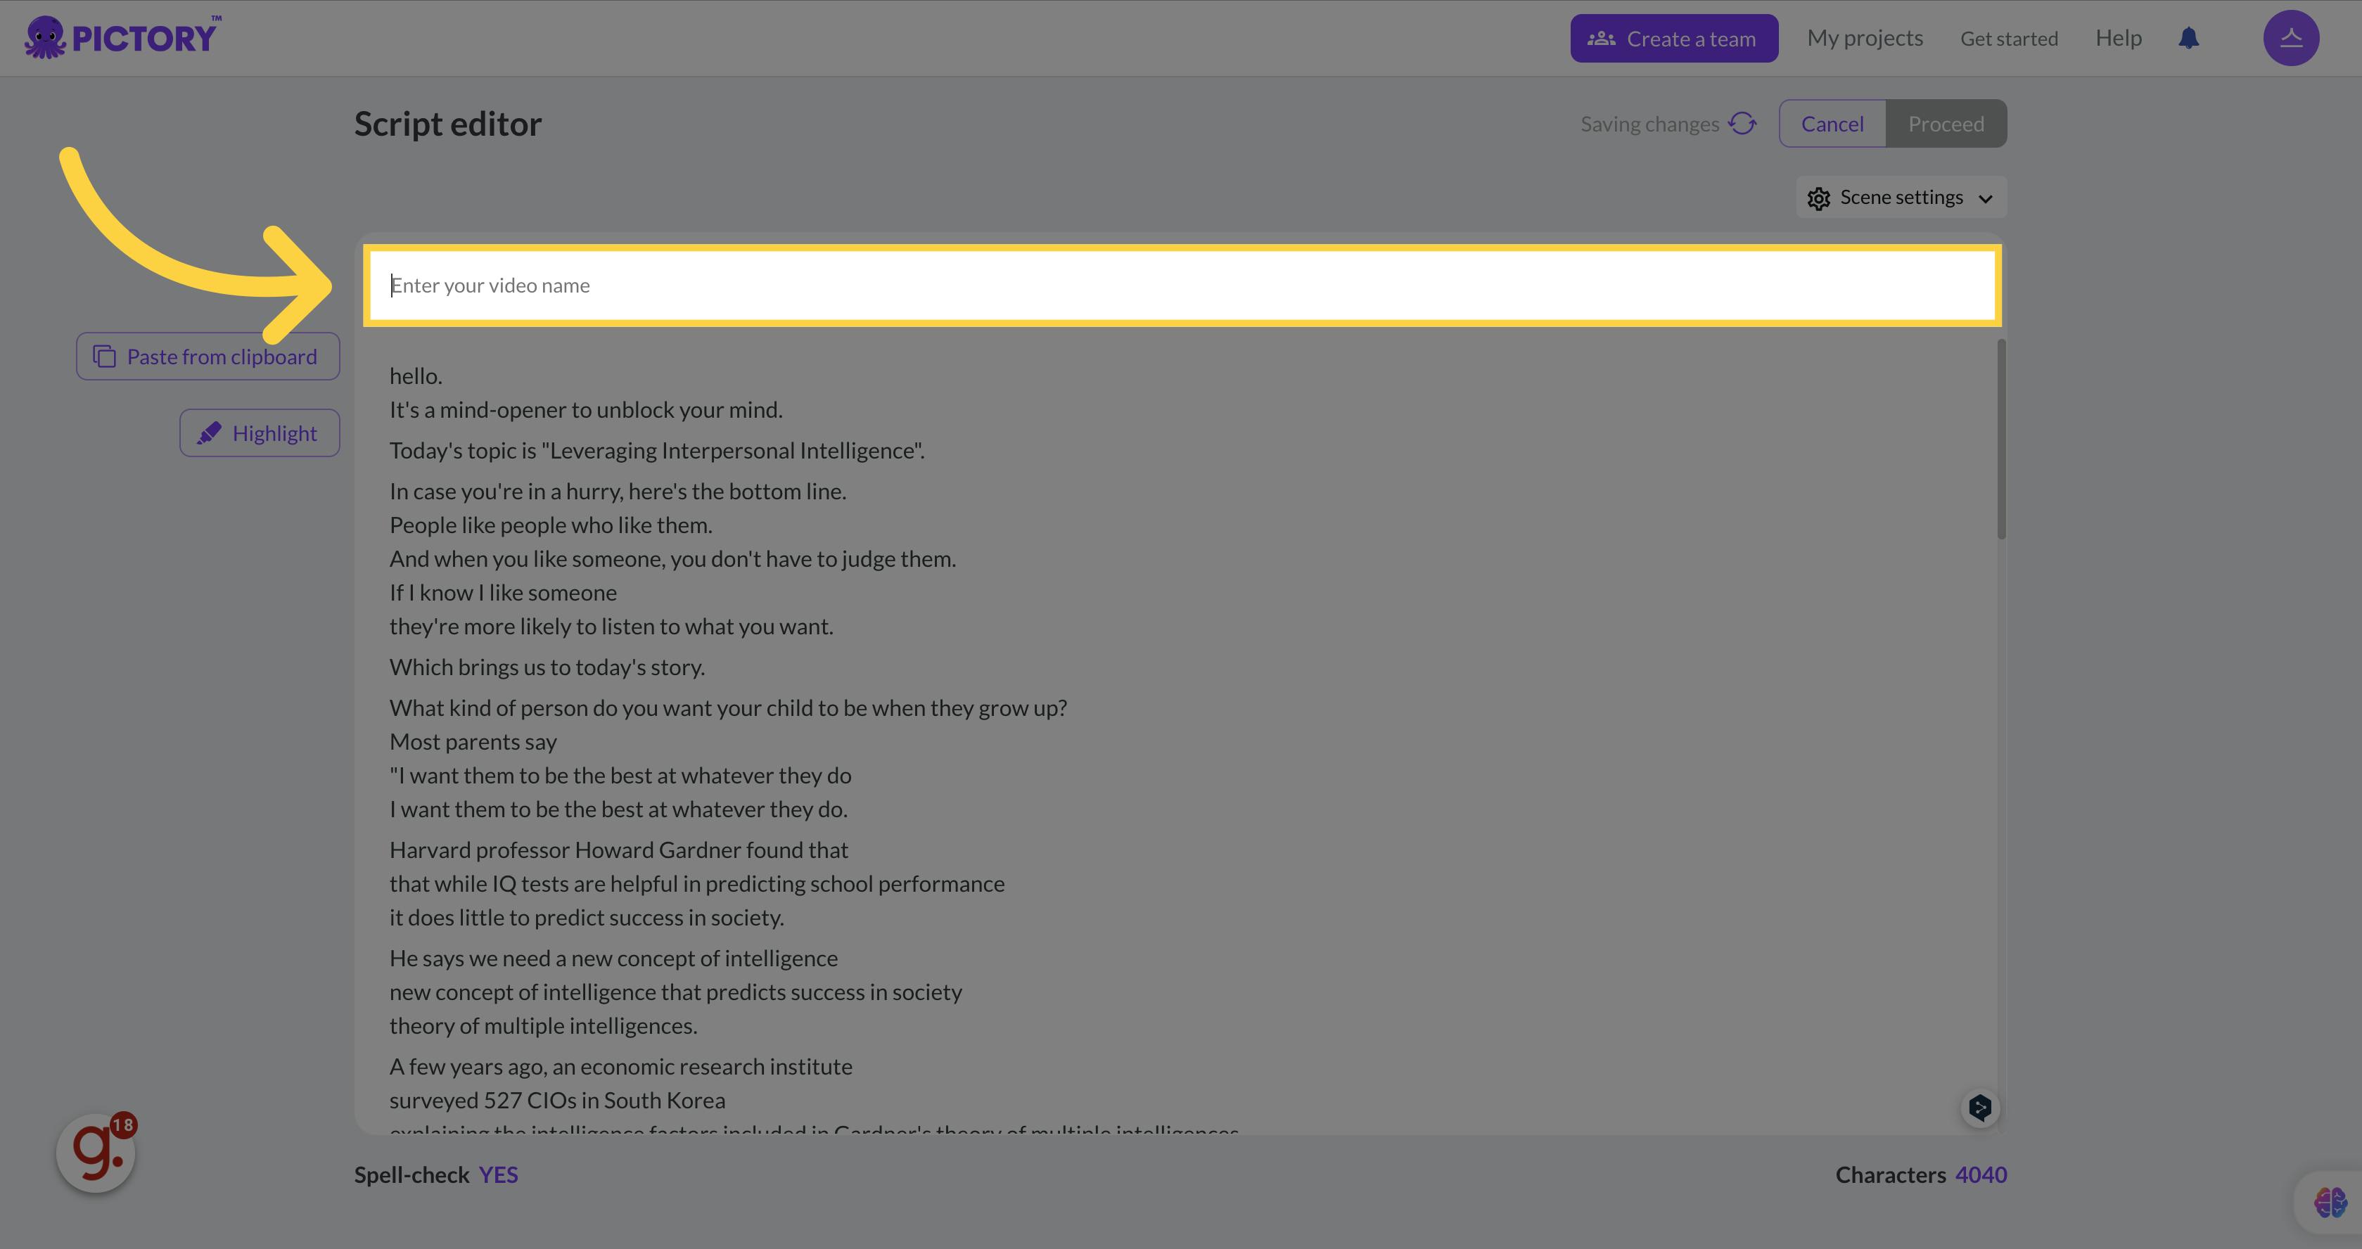Click the Create a team button
This screenshot has width=2362, height=1249.
[x=1673, y=39]
